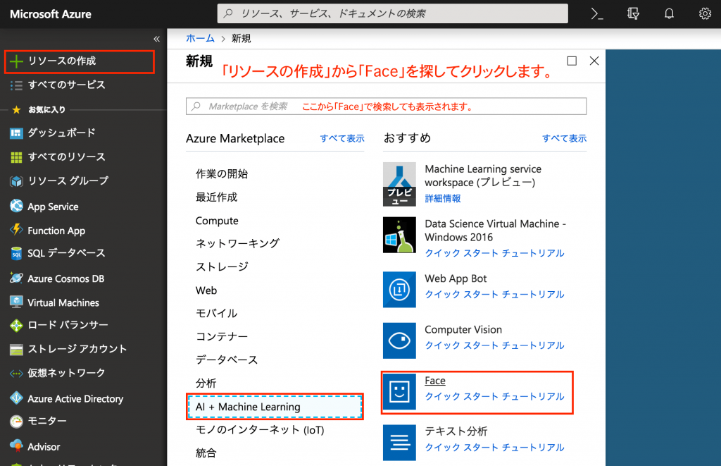
Task: Focus the Marketplace search field
Action: [x=386, y=106]
